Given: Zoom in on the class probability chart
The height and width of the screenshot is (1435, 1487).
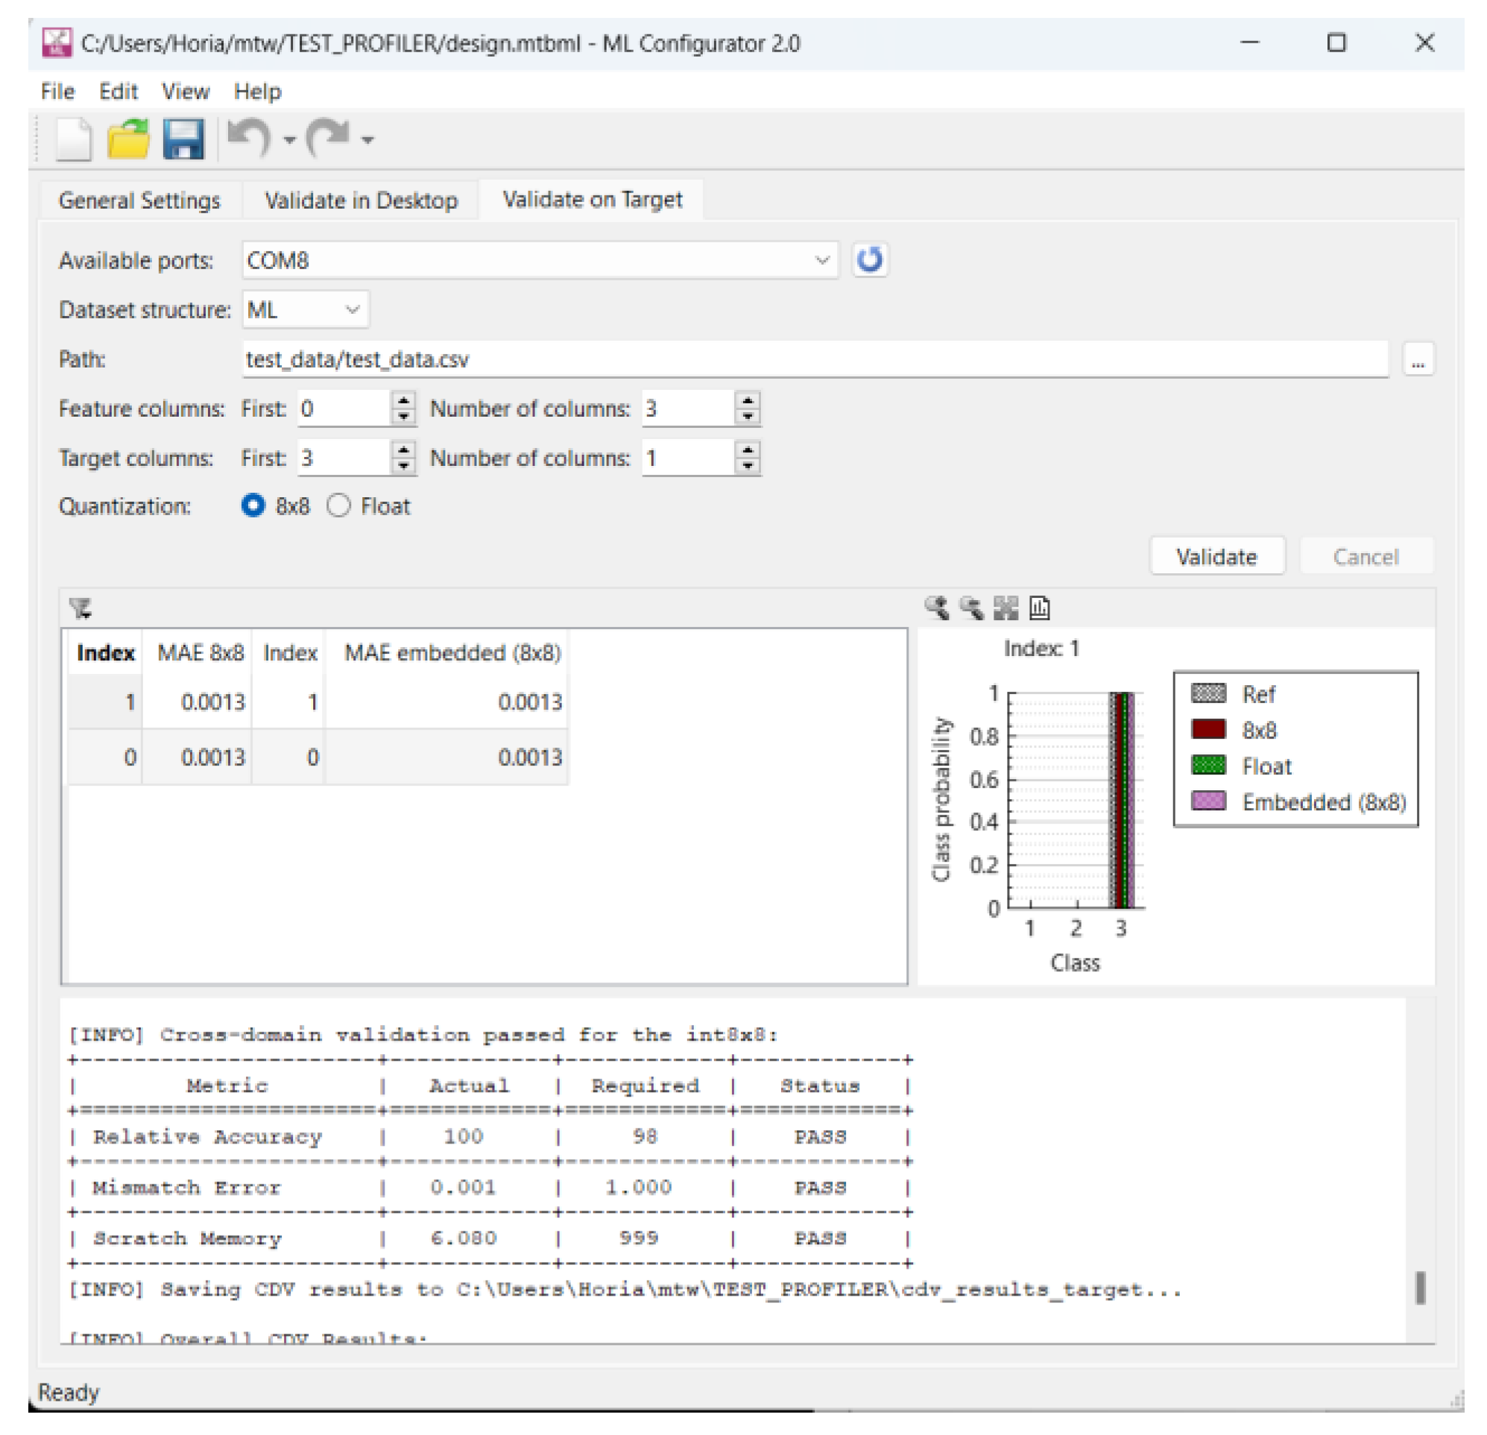Looking at the screenshot, I should coord(937,608).
